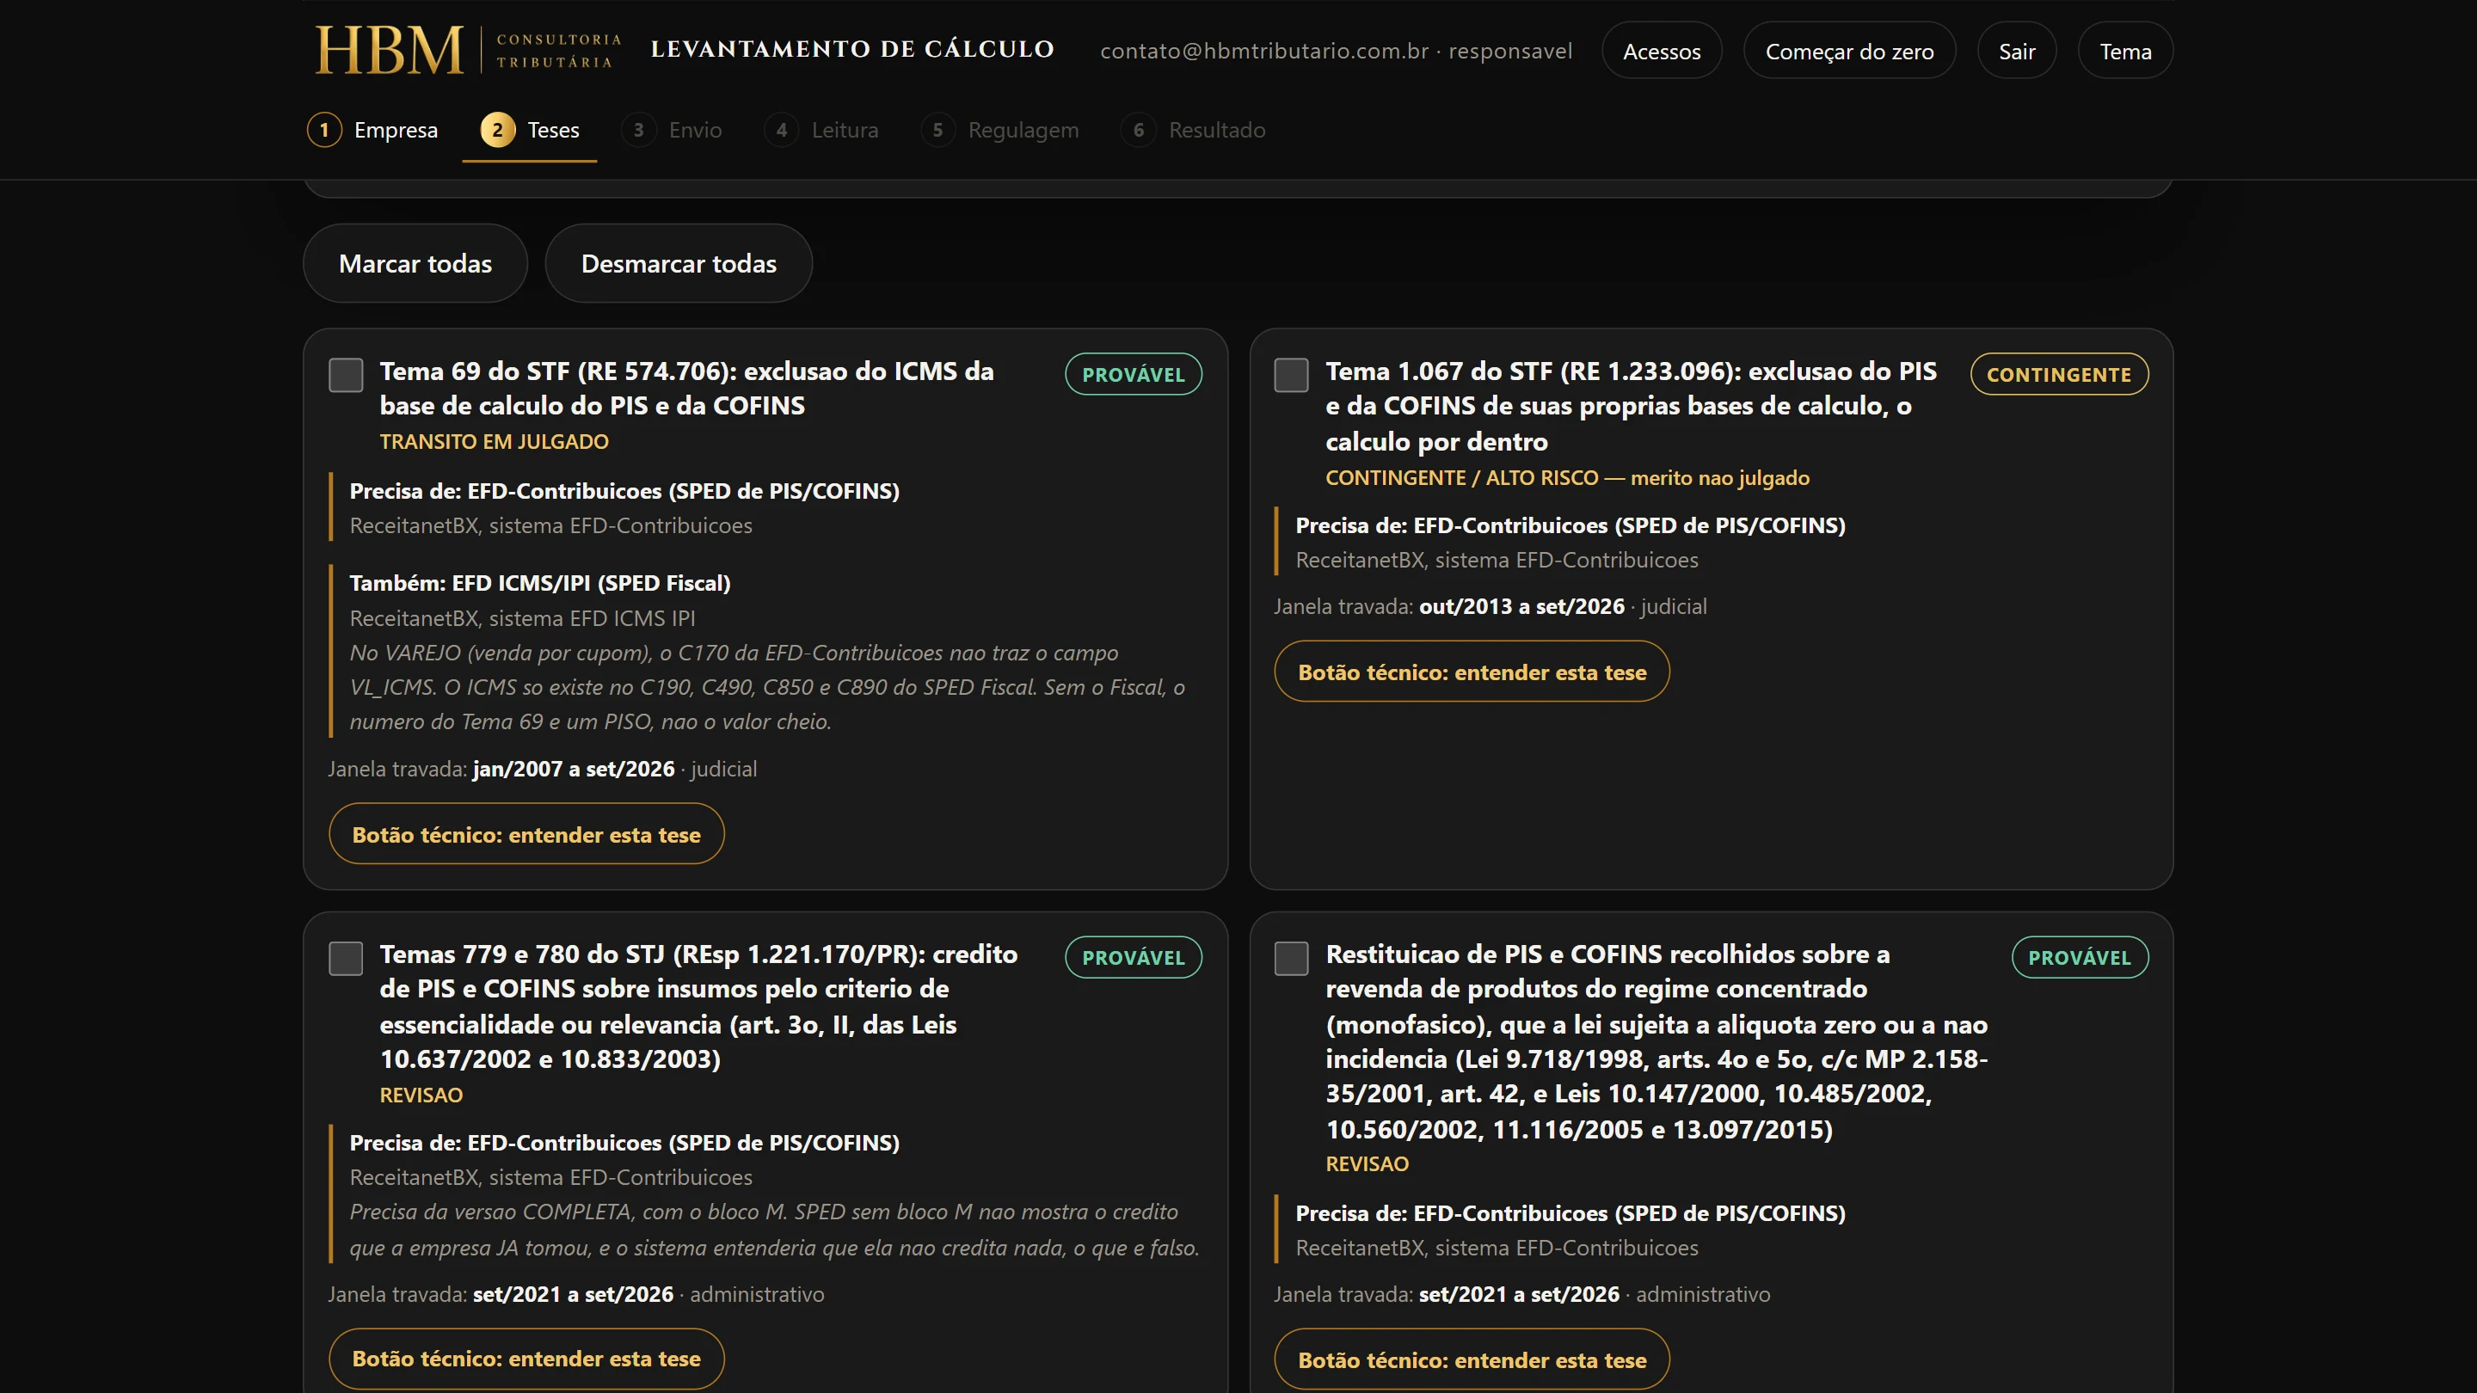The width and height of the screenshot is (2477, 1393).
Task: Check the Temas 779 e 780 do STJ checkbox
Action: pos(346,958)
